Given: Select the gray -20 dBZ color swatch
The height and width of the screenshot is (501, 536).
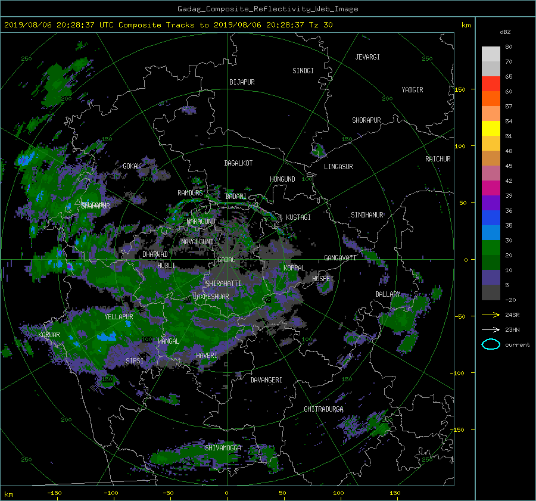Looking at the screenshot, I should coord(491,292).
